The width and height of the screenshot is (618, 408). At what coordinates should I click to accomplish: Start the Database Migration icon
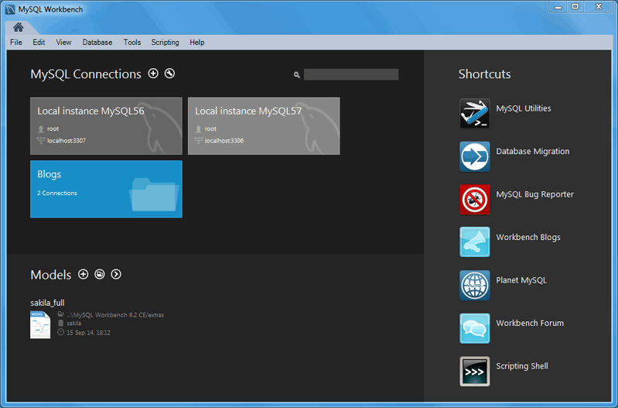point(475,156)
